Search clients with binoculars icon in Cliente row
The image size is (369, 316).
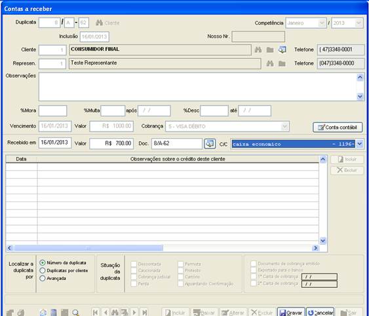pyautogui.click(x=258, y=50)
